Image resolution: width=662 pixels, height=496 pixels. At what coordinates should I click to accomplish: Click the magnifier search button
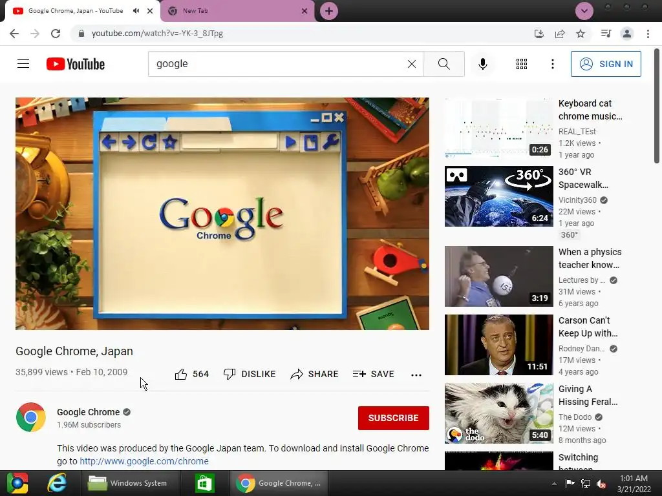coord(443,64)
